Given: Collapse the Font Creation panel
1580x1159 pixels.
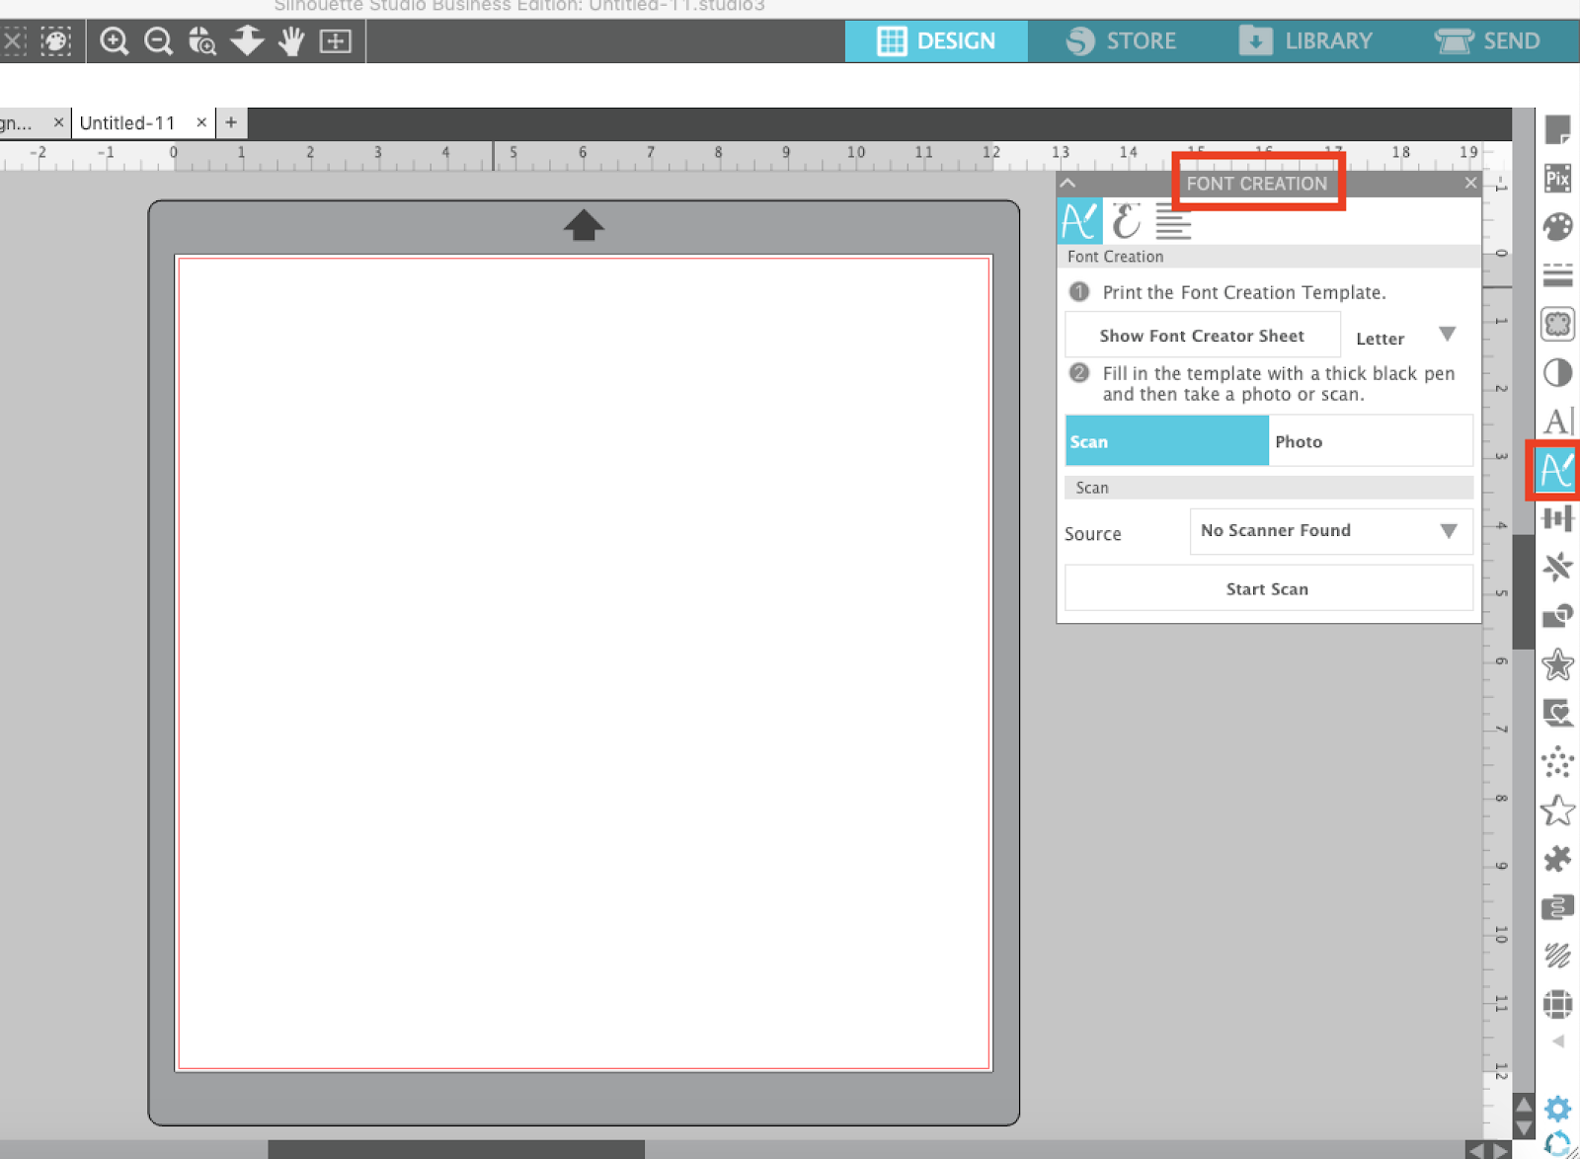Looking at the screenshot, I should tap(1067, 183).
